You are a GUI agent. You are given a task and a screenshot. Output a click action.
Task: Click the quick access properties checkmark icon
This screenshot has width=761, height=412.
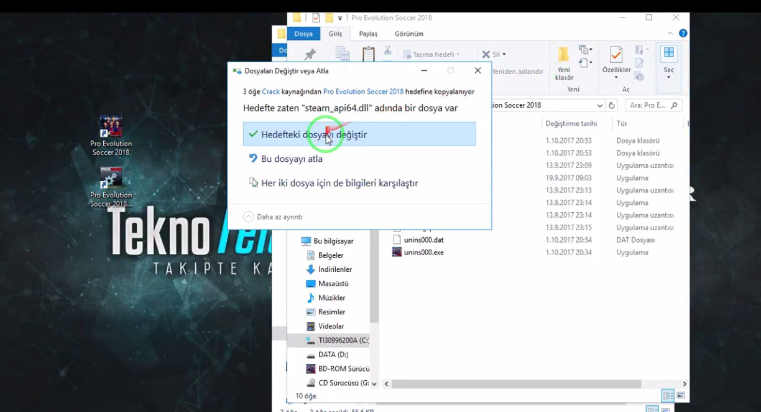[316, 18]
